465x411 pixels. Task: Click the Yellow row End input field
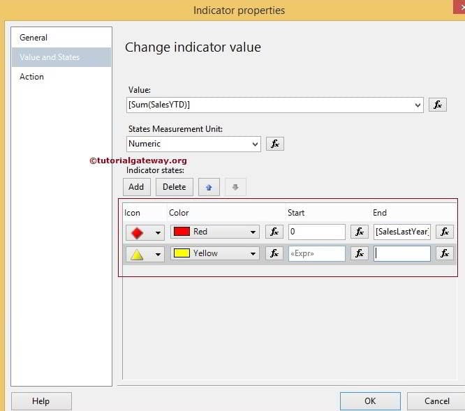[402, 253]
